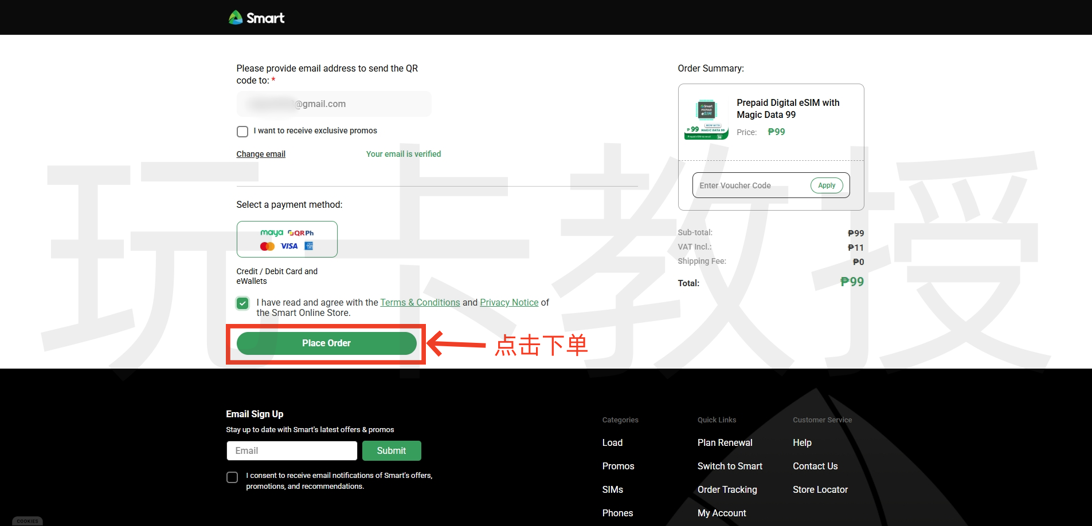Go to Load category
This screenshot has height=526, width=1092.
point(612,442)
